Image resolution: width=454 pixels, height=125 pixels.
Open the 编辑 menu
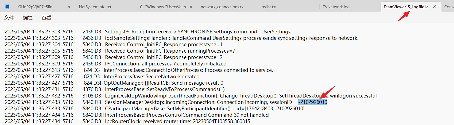click(28, 18)
